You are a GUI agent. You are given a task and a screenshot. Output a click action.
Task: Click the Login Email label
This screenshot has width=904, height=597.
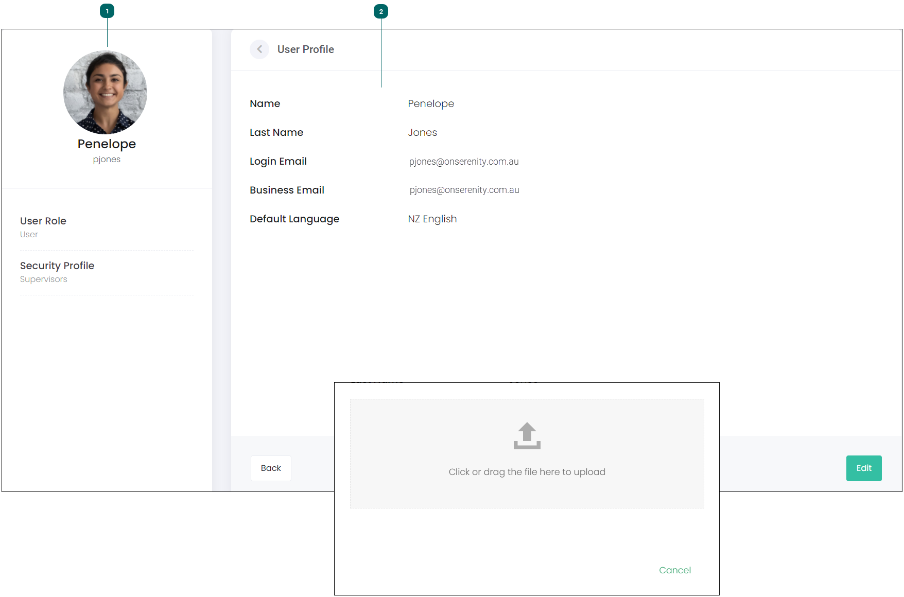(278, 161)
